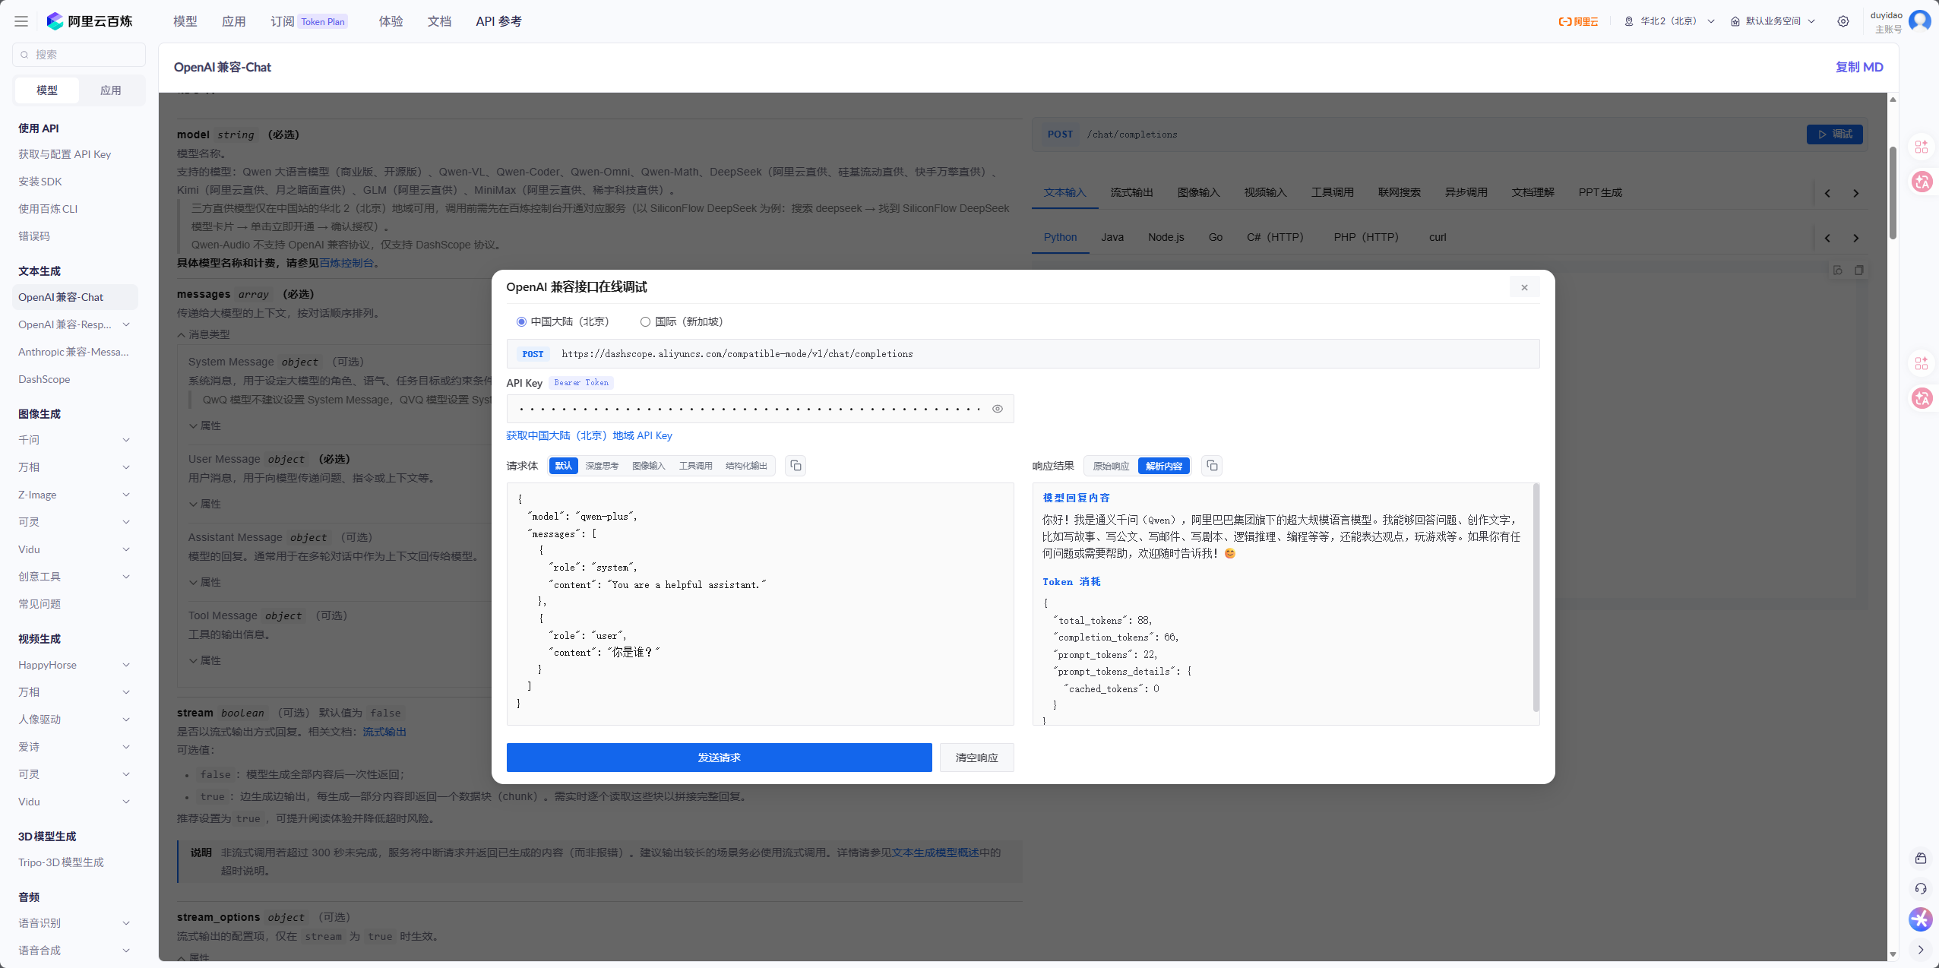Open 模型 in the top navigation bar
Image resolution: width=1939 pixels, height=968 pixels.
click(185, 21)
